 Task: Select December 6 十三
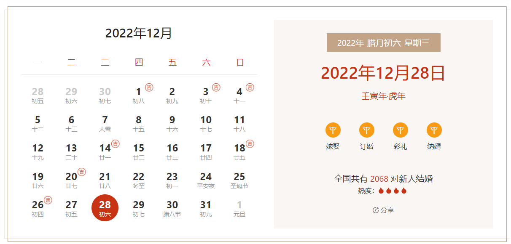(71, 124)
